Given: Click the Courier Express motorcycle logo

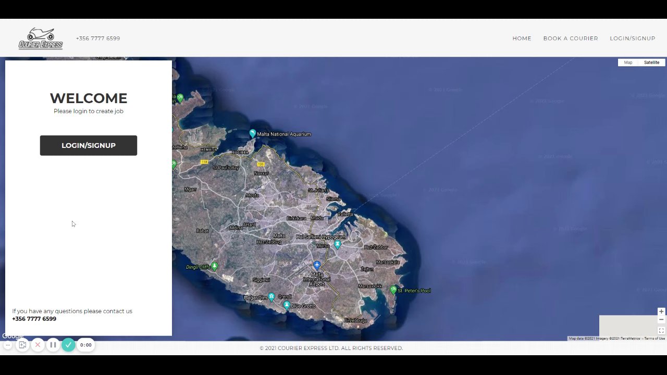Looking at the screenshot, I should pos(41,38).
